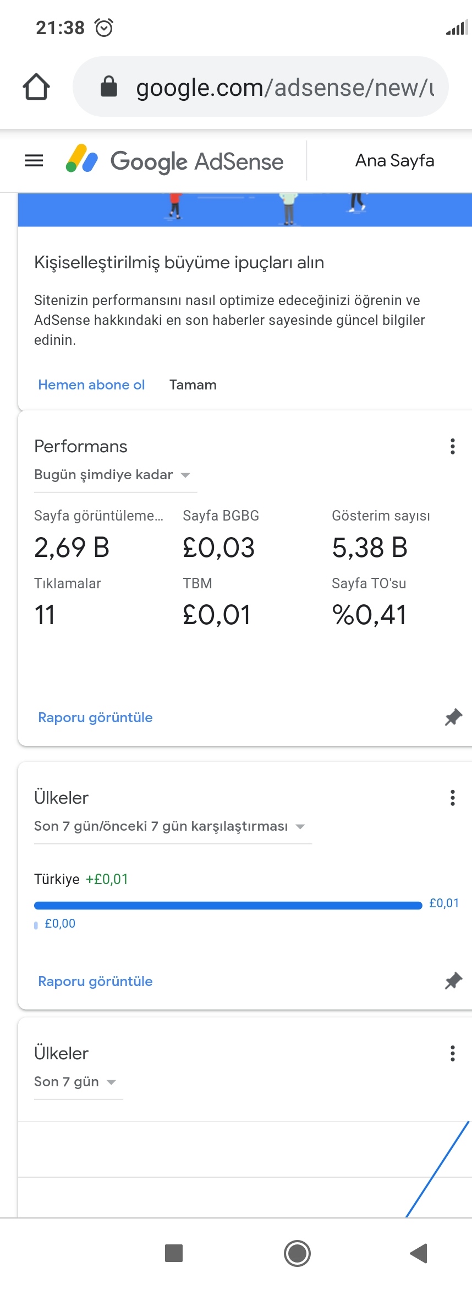Open second Ülkeler card options menu
The image size is (472, 1289).
453,1053
